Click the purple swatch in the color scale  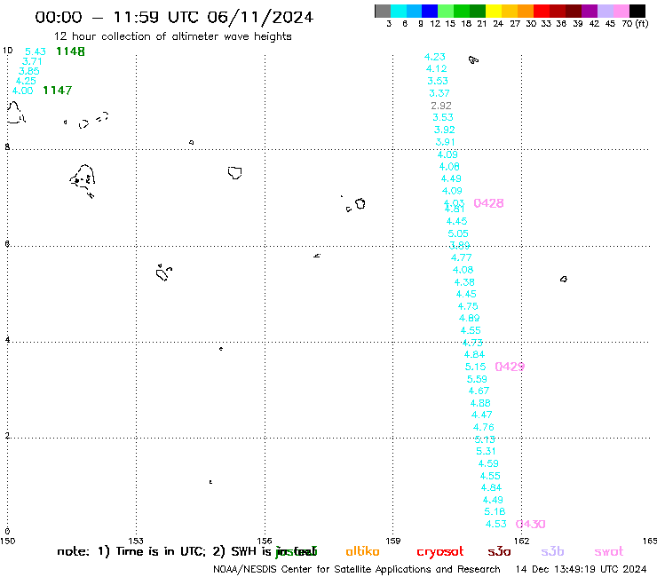click(x=590, y=11)
